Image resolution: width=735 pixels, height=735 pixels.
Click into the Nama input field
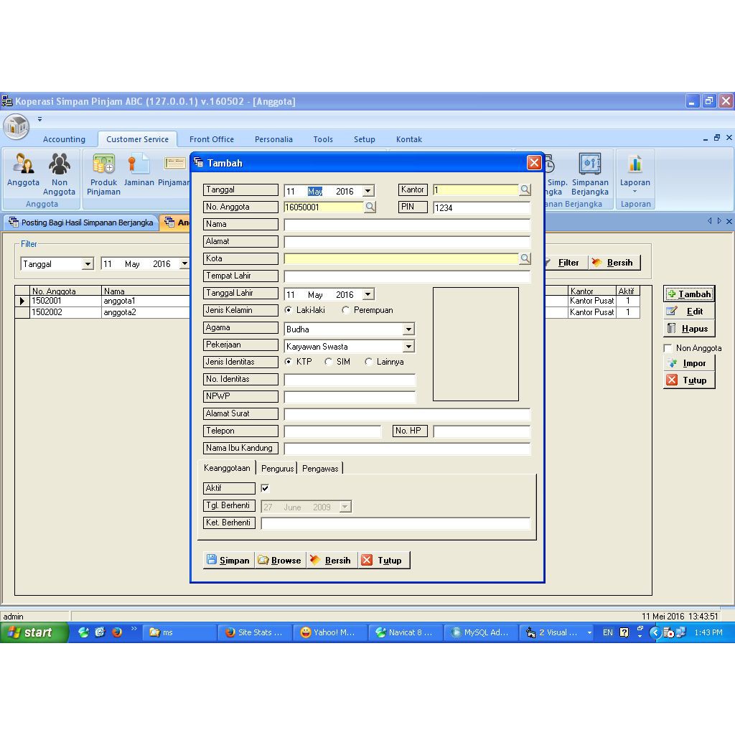406,225
